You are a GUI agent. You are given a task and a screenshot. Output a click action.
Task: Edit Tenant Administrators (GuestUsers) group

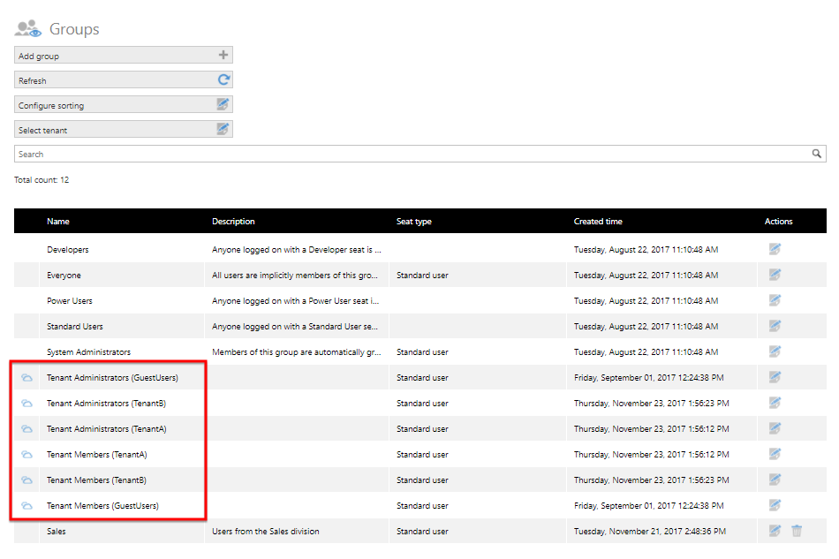(775, 377)
